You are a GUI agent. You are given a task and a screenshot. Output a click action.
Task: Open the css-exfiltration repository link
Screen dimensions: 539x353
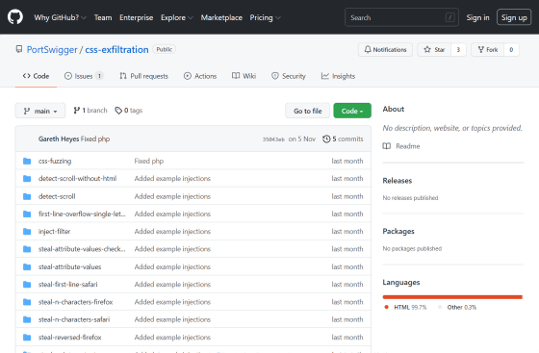tap(116, 50)
